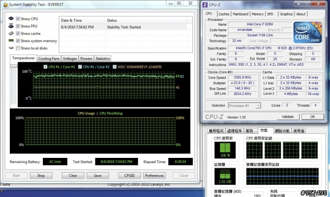Screen dimensions: 330x197
Task: Switch to the Voltages tab
Action: click(x=70, y=59)
